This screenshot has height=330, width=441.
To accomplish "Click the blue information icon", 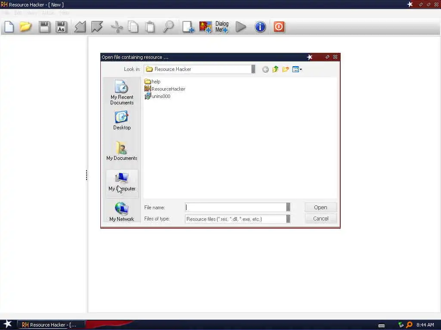I will tap(260, 27).
